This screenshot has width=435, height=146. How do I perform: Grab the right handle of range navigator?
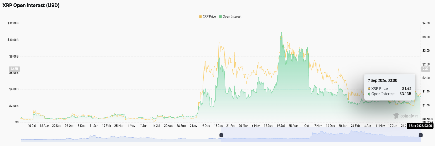(421, 135)
